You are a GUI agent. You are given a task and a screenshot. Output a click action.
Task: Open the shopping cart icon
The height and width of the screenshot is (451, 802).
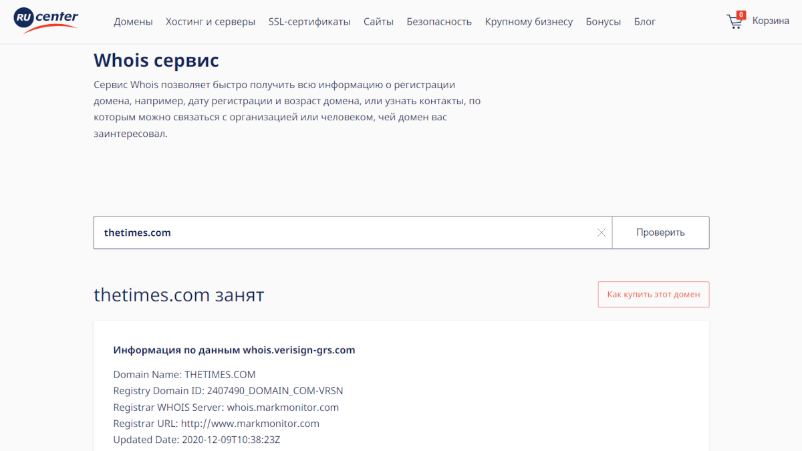click(x=734, y=22)
